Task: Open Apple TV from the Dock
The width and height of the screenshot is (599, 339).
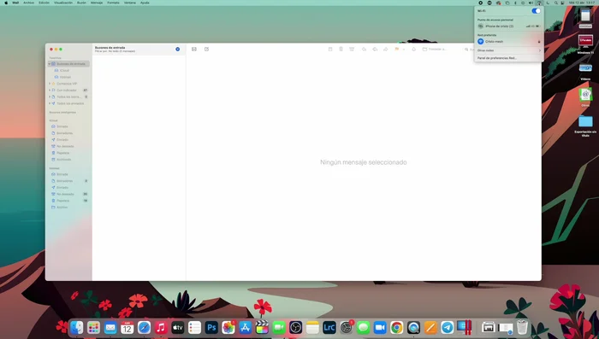Action: (178, 327)
